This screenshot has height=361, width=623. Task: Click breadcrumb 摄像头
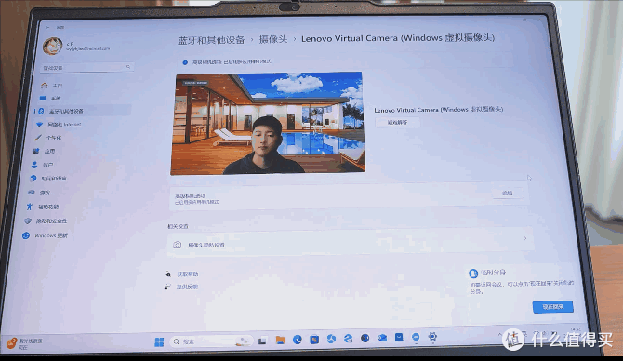(x=273, y=39)
